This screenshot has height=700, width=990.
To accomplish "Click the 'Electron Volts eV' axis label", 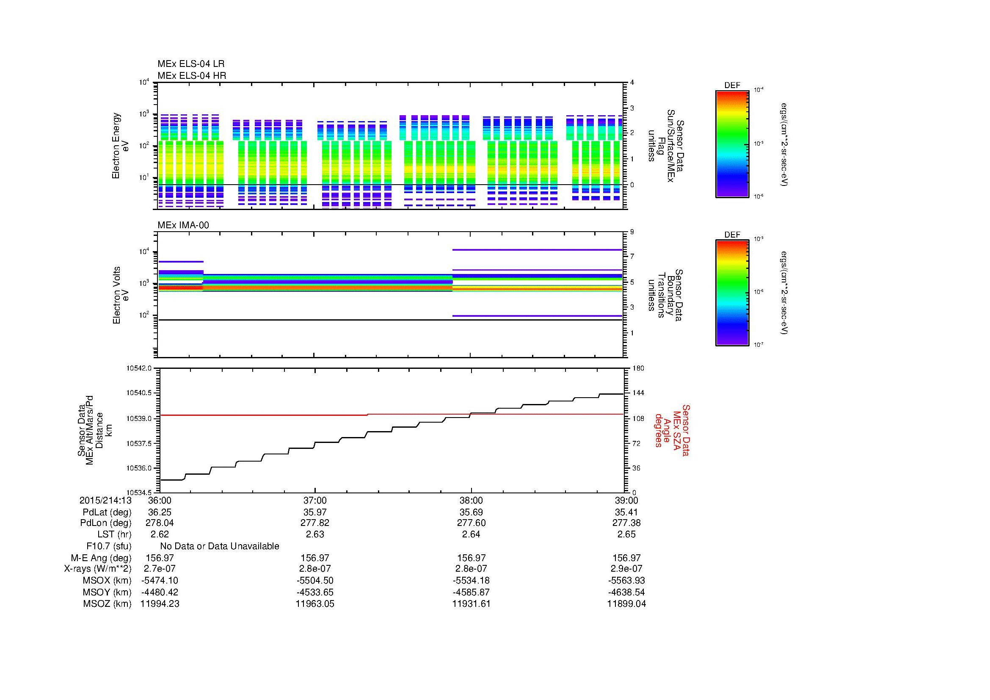I will pos(120,295).
